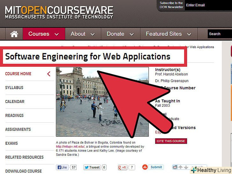
Task: Recommend course with Google +1 button
Action: (122, 168)
